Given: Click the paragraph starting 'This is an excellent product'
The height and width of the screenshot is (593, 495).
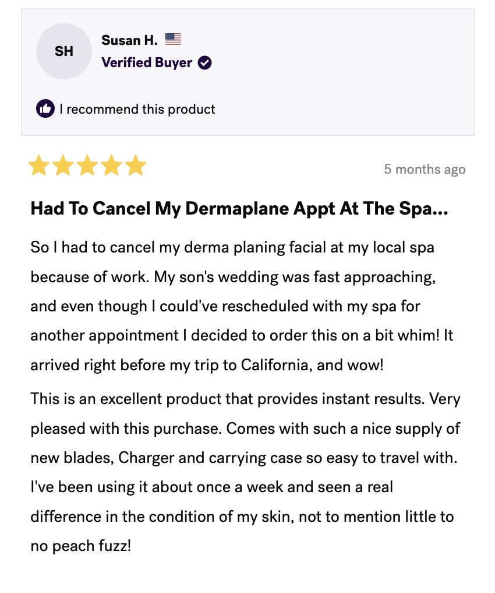Looking at the screenshot, I should point(245,472).
